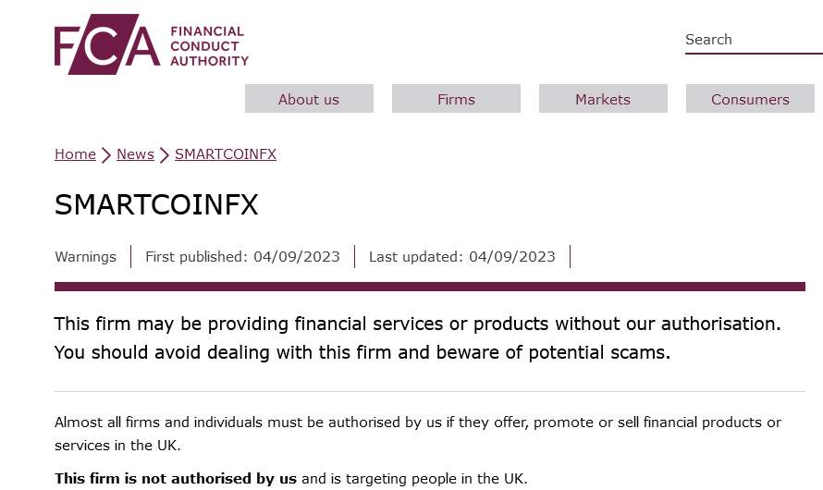Image resolution: width=823 pixels, height=490 pixels.
Task: Focus the Search input field
Action: [x=754, y=40]
